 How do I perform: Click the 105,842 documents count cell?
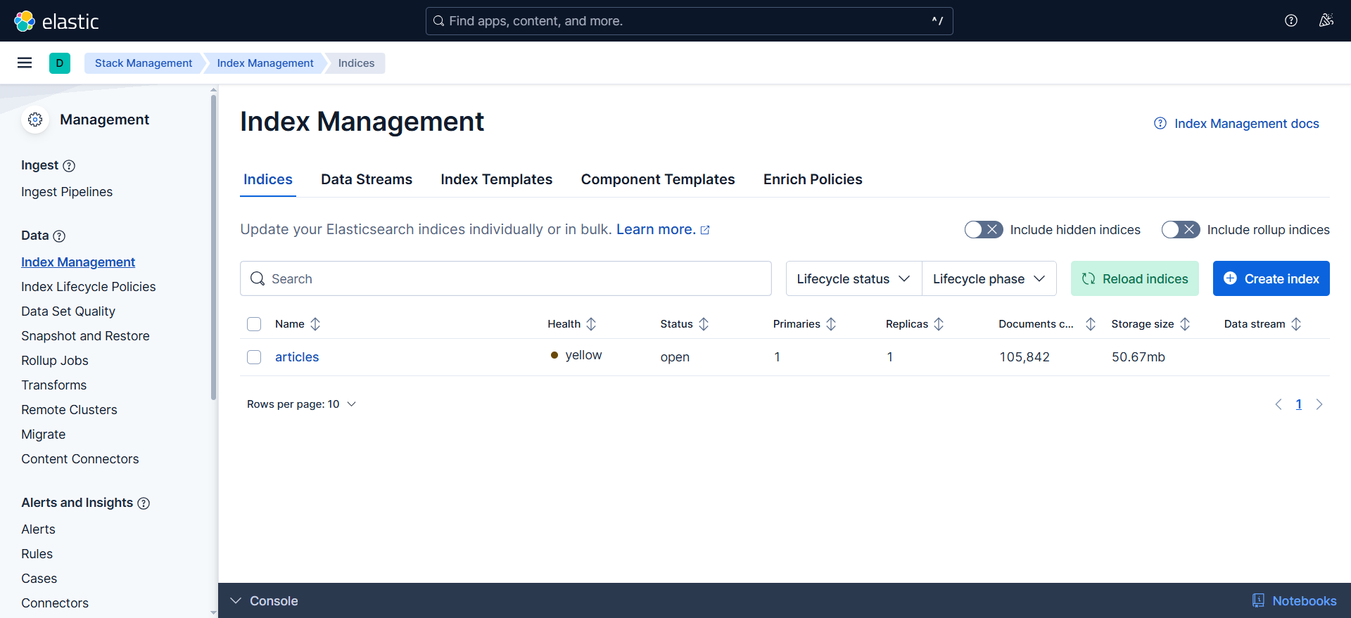click(1025, 357)
